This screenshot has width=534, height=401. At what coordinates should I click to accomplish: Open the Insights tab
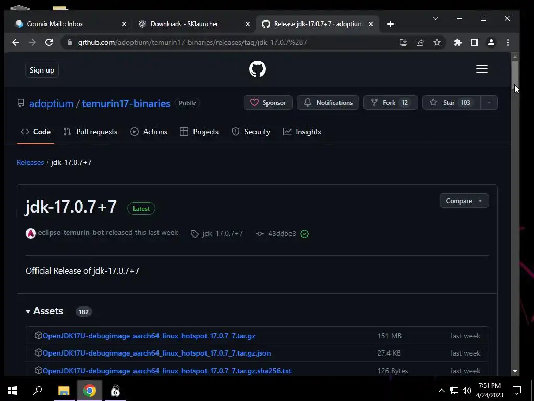(x=302, y=132)
